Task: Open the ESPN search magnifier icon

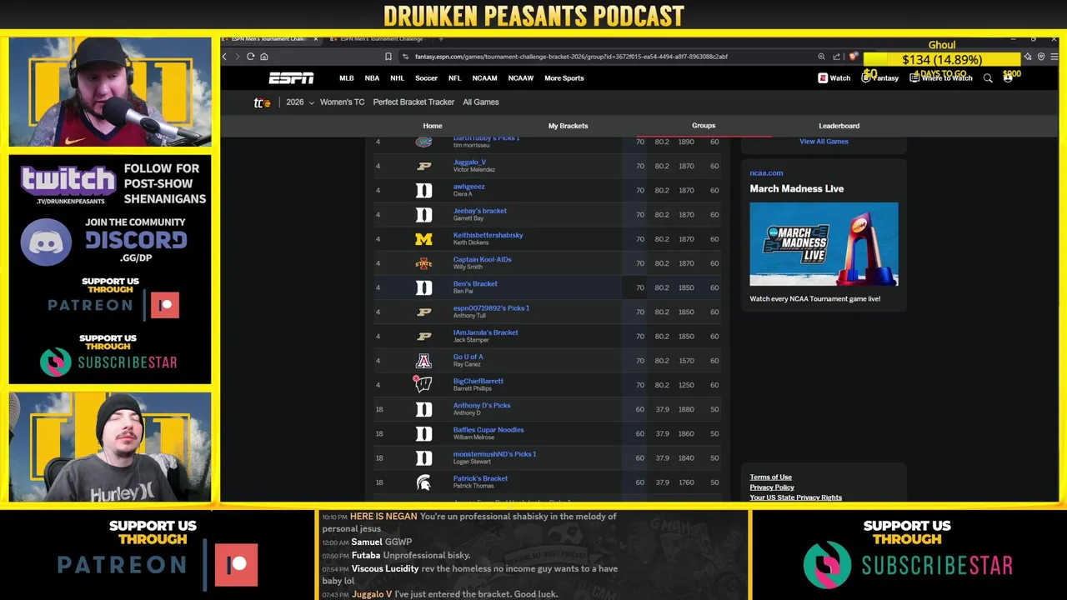Action: click(x=988, y=78)
